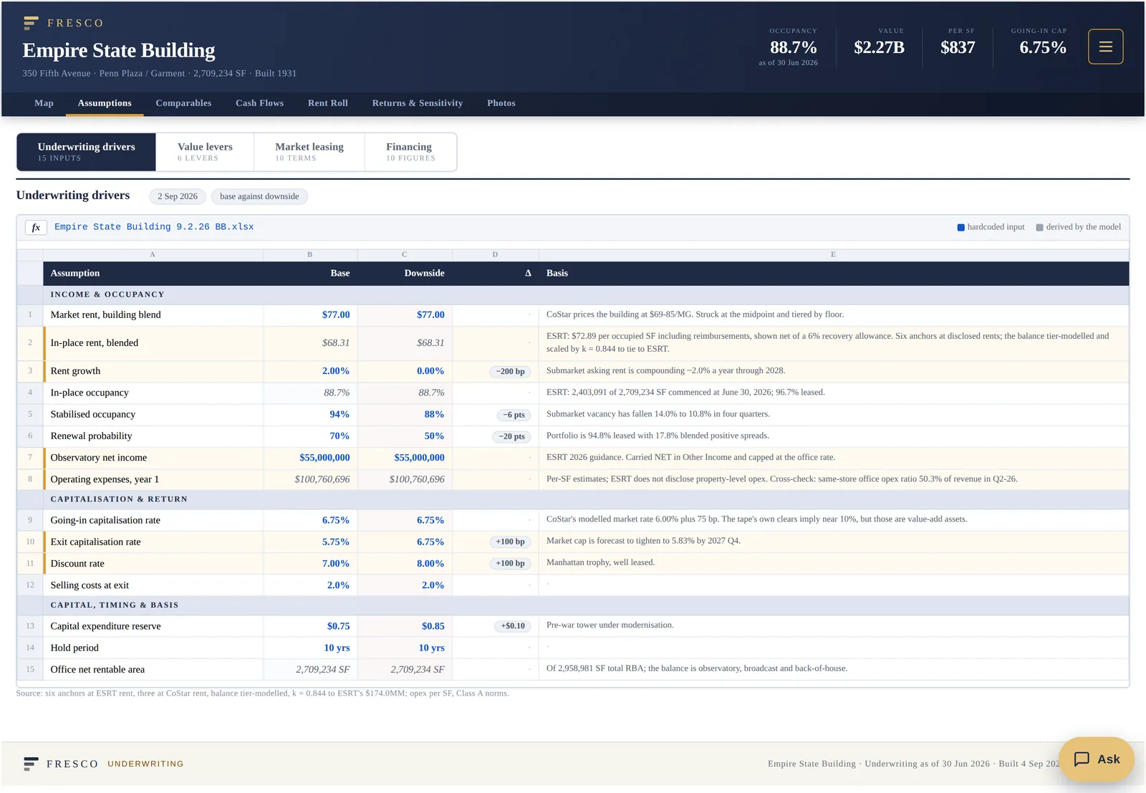The width and height of the screenshot is (1146, 793).
Task: Click the Fresco logo icon in footer
Action: (x=31, y=764)
